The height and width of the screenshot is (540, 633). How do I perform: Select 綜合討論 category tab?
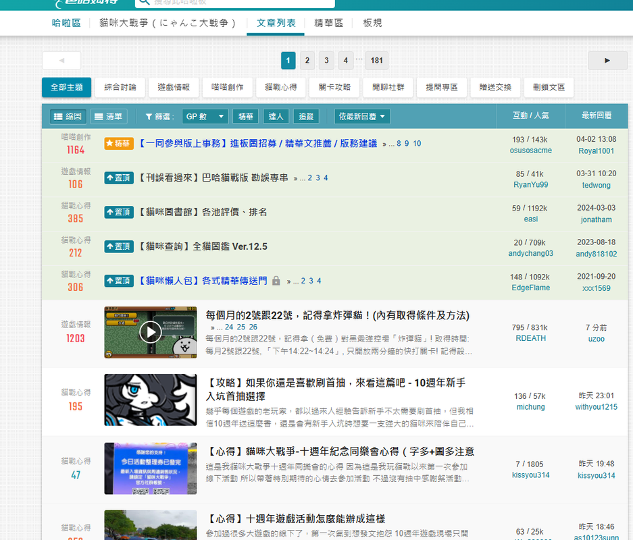click(x=120, y=88)
